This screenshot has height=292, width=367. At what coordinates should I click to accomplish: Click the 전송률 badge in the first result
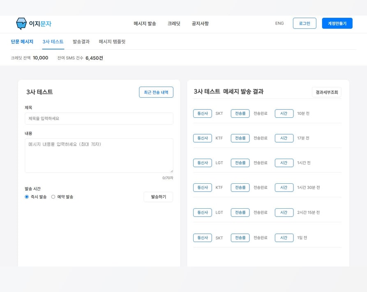coord(240,114)
